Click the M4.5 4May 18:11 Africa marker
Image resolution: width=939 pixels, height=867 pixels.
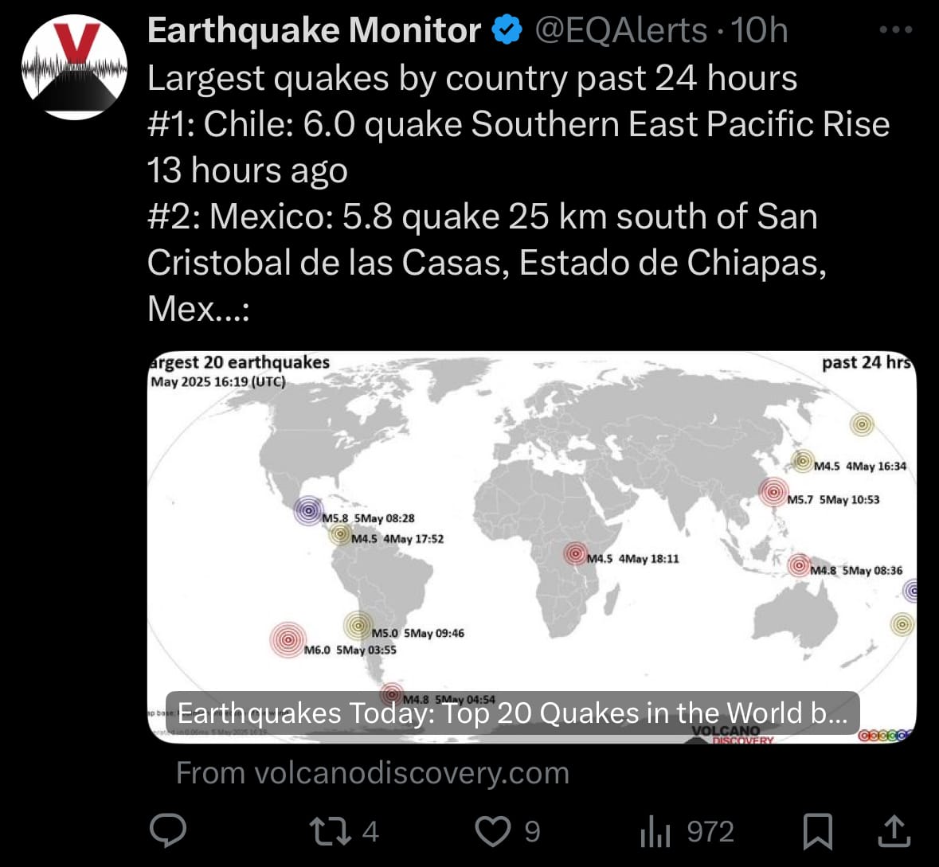coord(576,554)
